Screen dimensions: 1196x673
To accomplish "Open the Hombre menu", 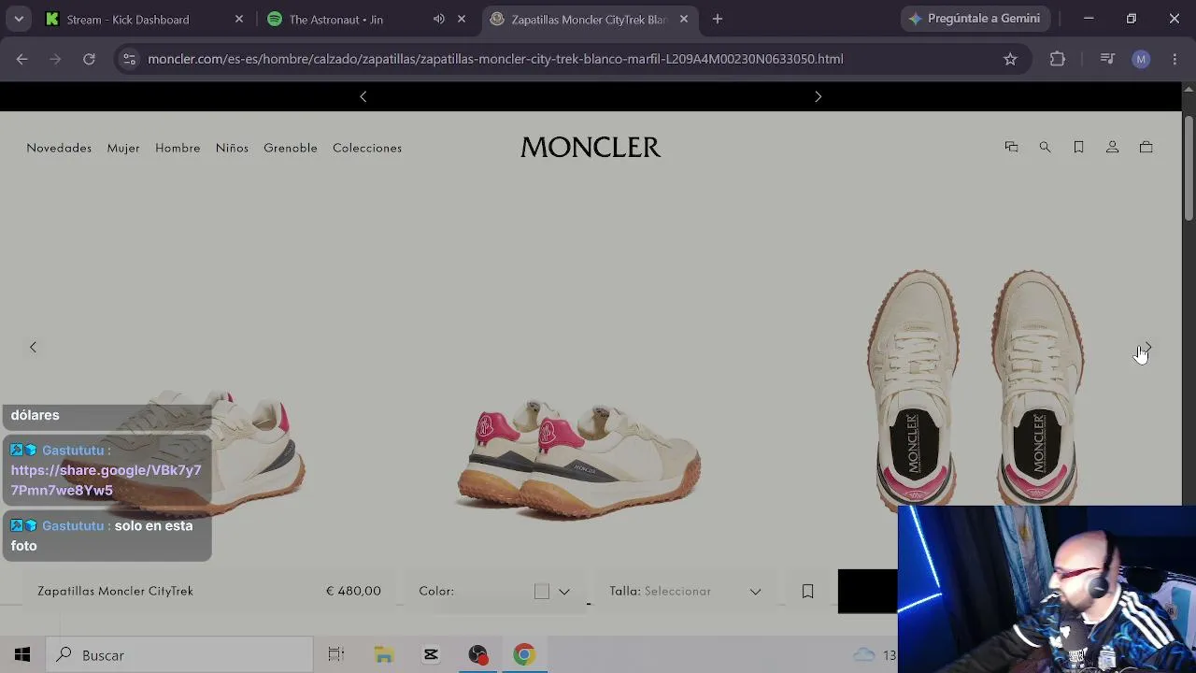I will [x=178, y=148].
